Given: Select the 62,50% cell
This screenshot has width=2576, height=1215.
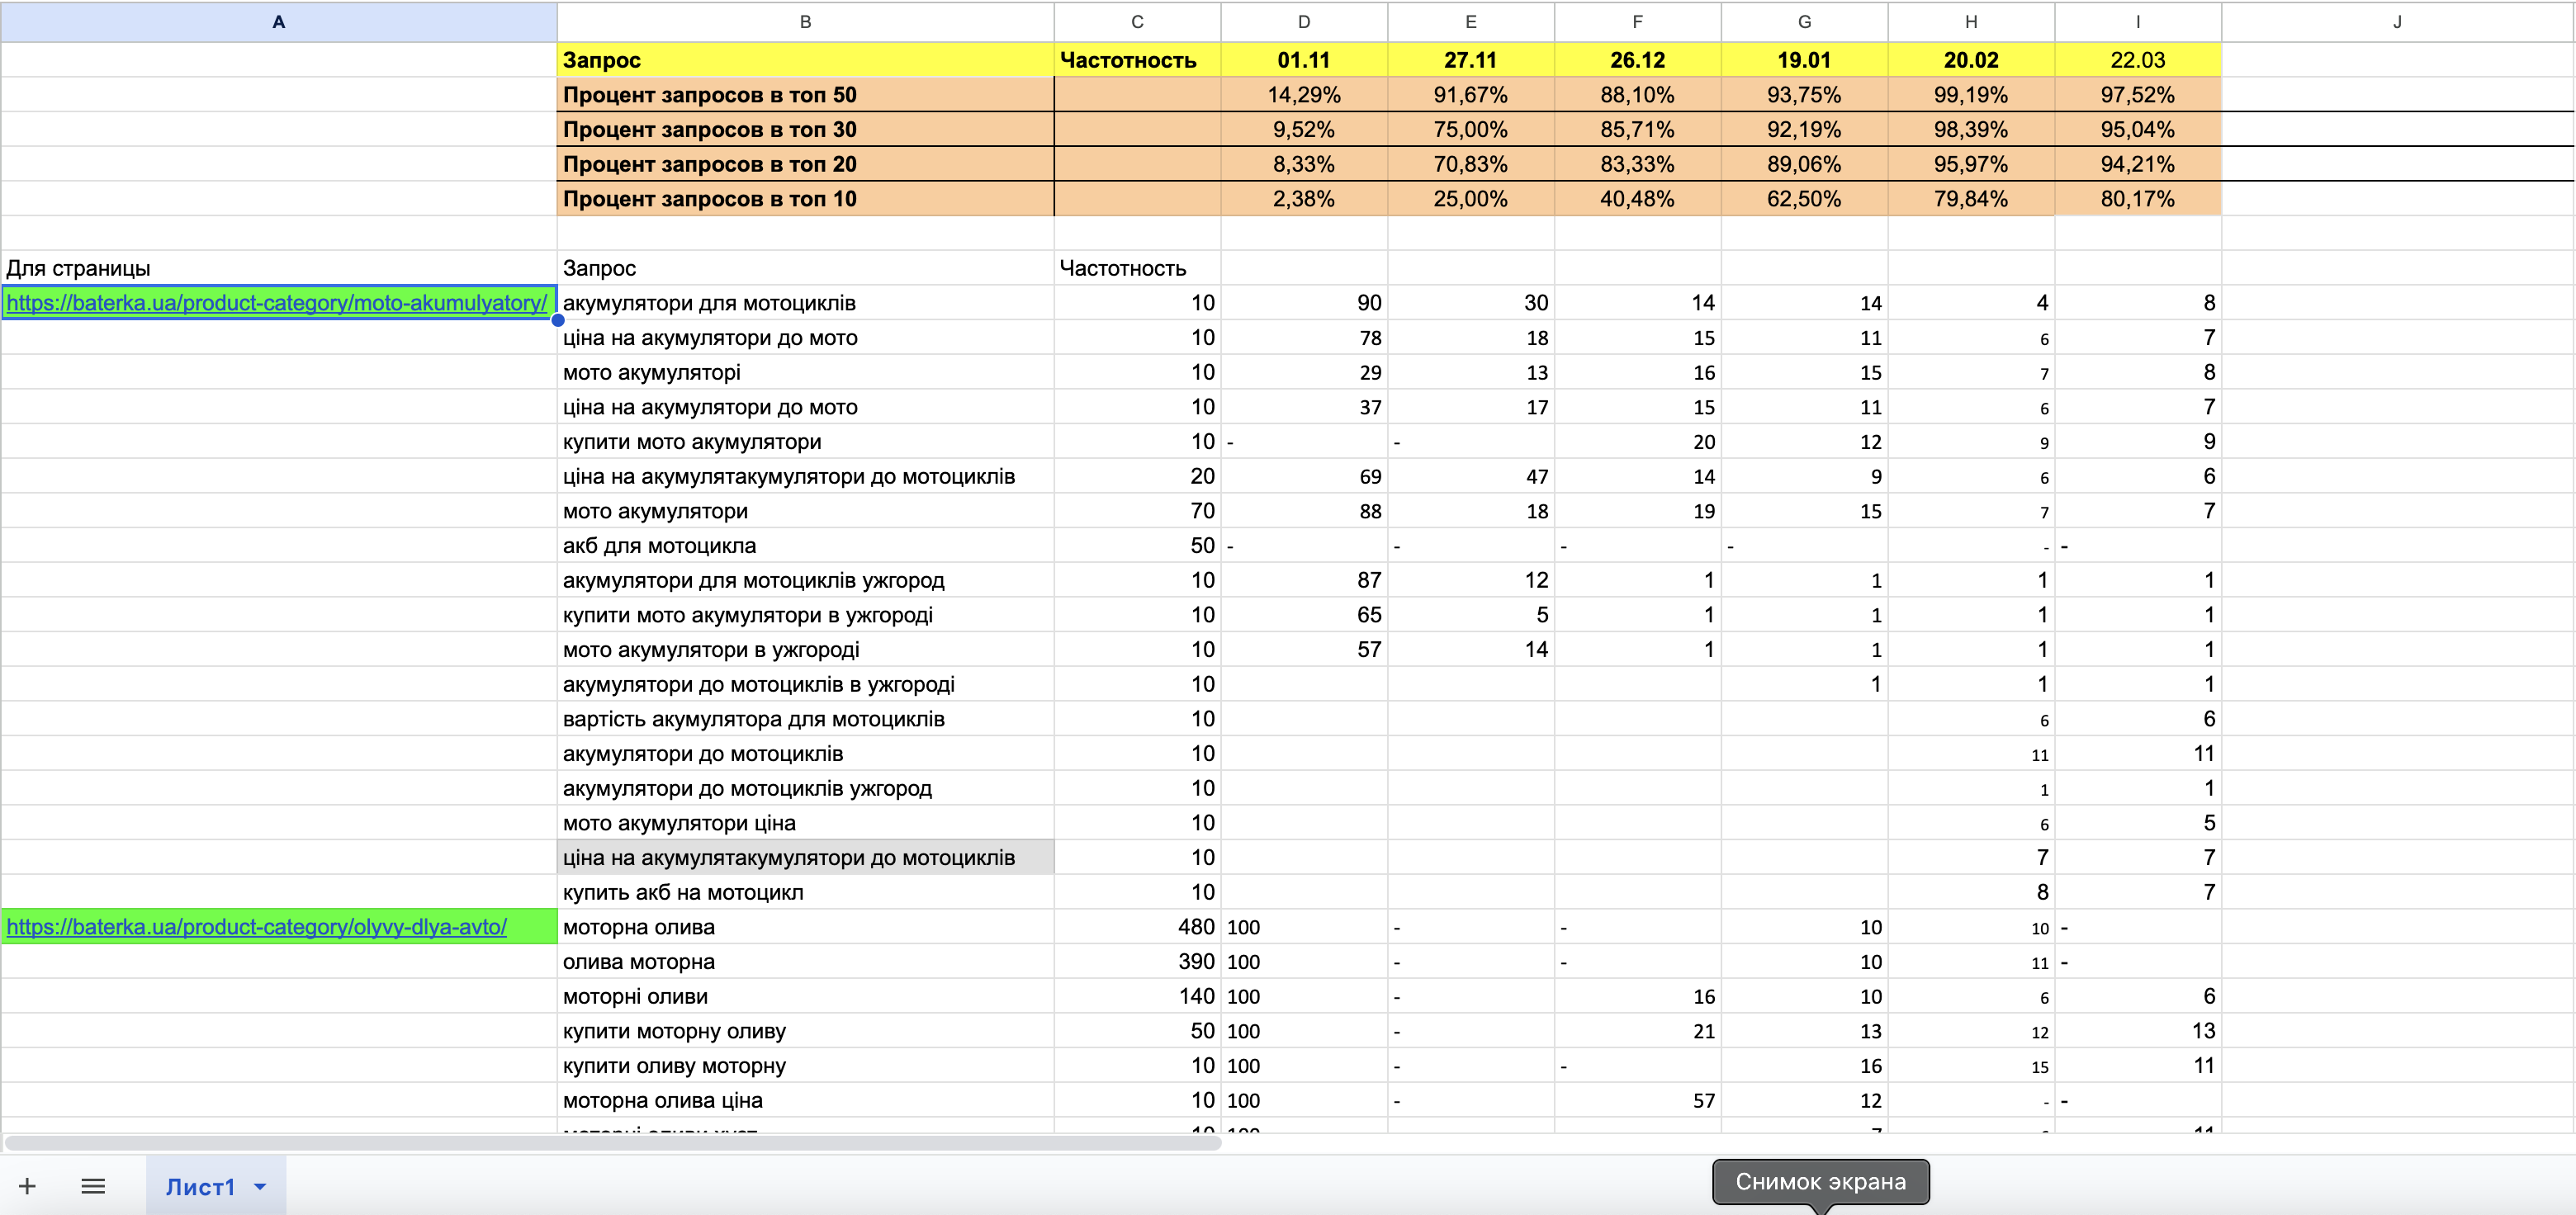Looking at the screenshot, I should click(x=1805, y=199).
